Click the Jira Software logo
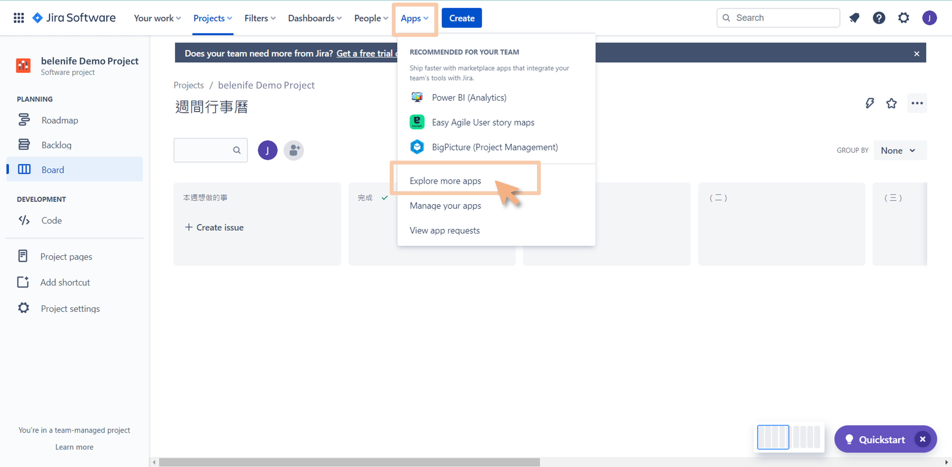Viewport: 952px width, 467px height. point(74,18)
